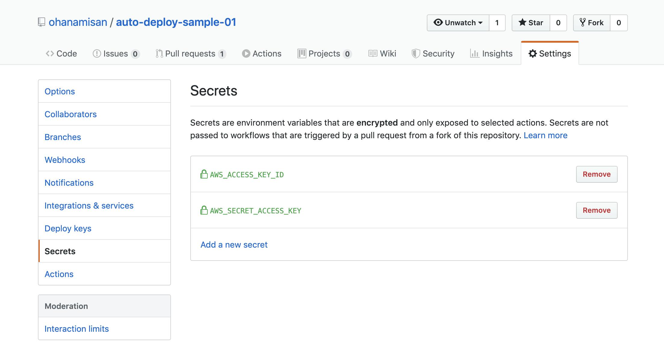Click the Star button
The image size is (664, 363).
tap(531, 23)
